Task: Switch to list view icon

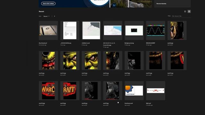Action: tap(185, 11)
